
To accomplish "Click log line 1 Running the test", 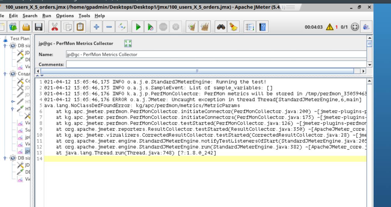I will point(155,82).
